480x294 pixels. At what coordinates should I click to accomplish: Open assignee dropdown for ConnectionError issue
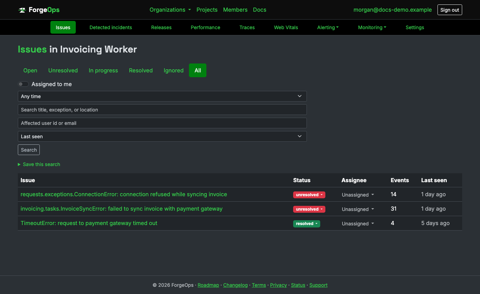(x=358, y=195)
